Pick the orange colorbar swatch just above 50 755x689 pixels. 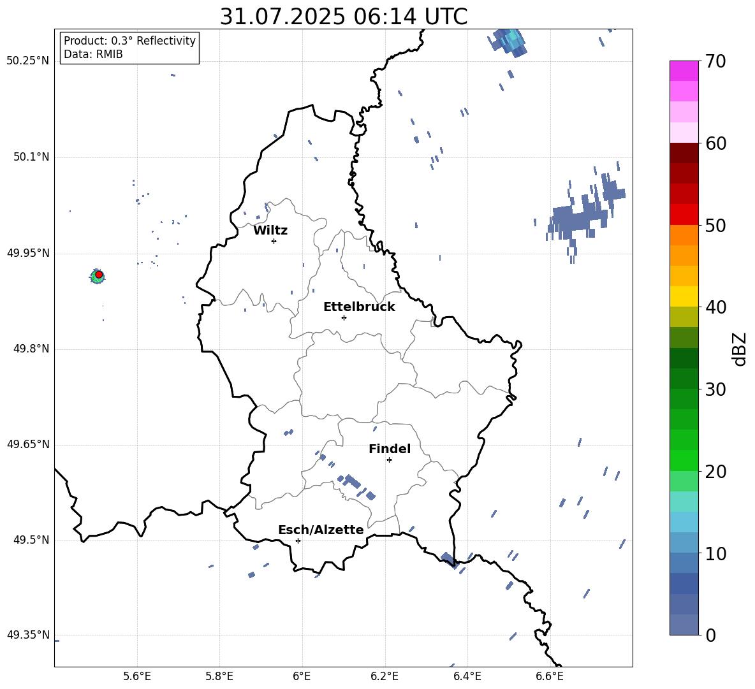[x=684, y=235]
